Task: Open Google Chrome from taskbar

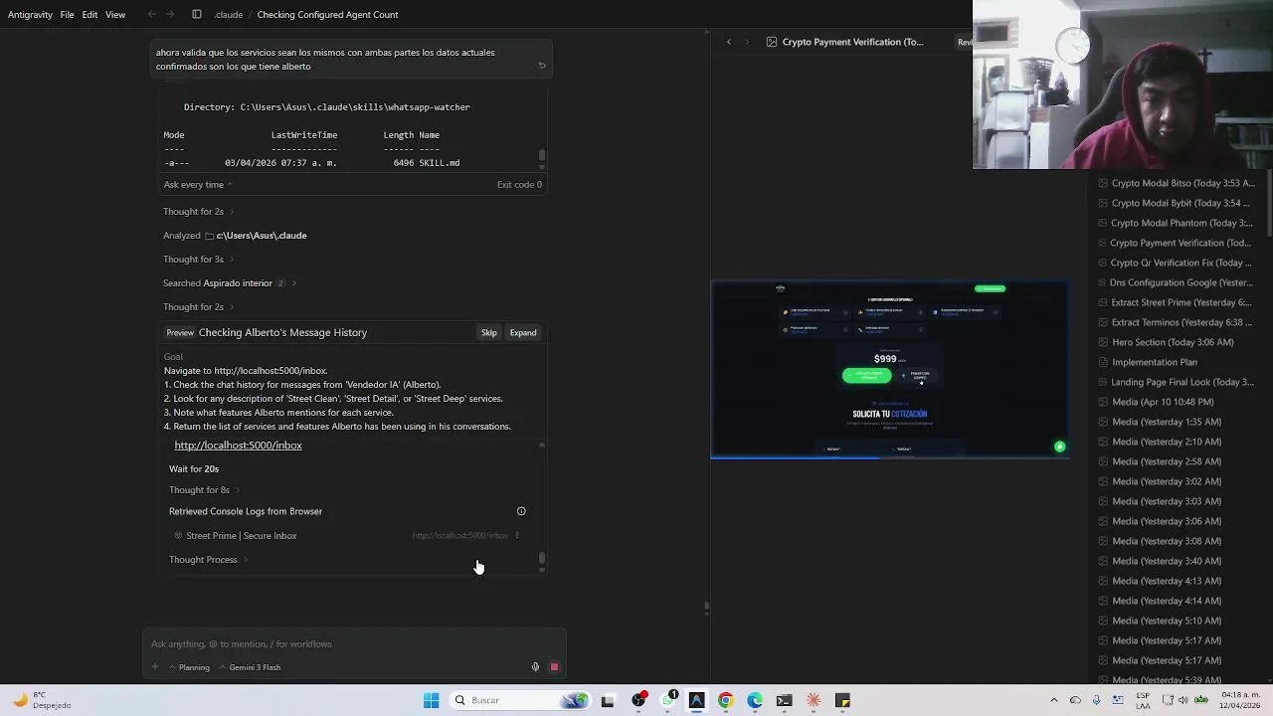Action: click(726, 700)
